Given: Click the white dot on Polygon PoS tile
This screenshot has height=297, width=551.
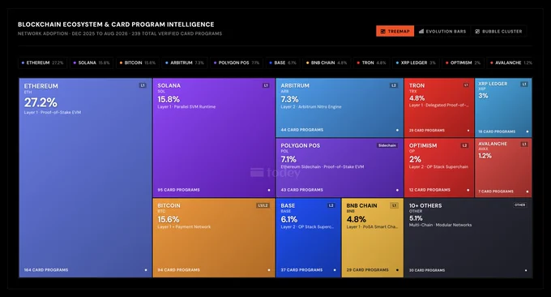Looking at the screenshot, I should tap(397, 190).
